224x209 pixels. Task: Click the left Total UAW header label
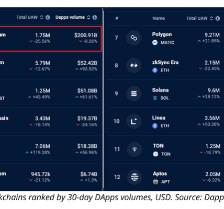27,17
